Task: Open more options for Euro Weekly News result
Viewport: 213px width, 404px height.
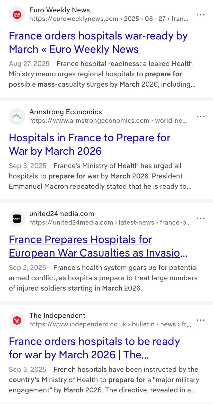Action: click(200, 15)
